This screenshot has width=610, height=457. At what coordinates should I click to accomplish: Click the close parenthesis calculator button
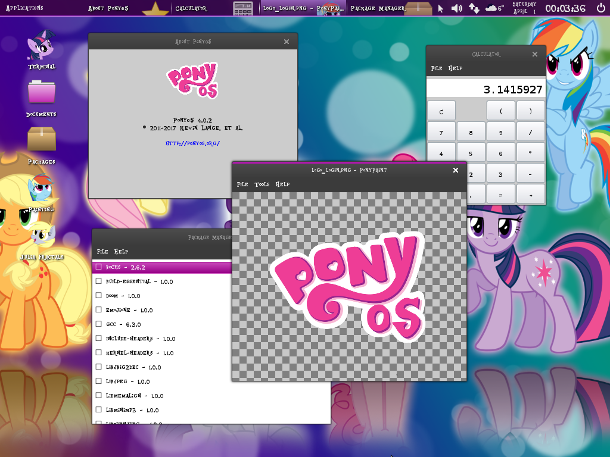click(531, 111)
